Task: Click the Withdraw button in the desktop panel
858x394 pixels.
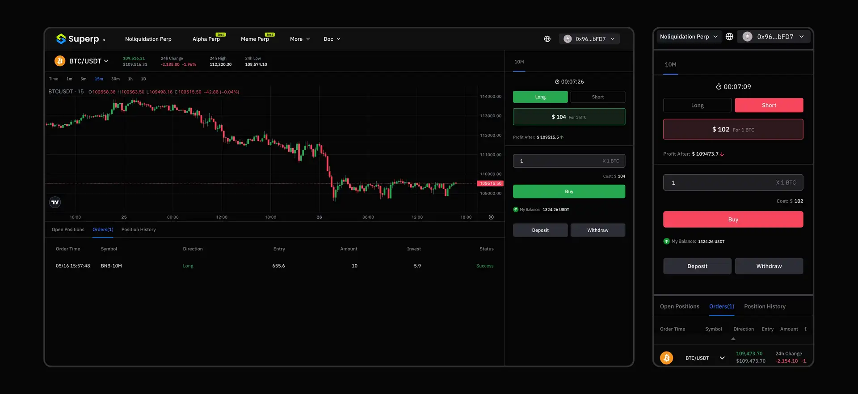Action: [x=597, y=230]
